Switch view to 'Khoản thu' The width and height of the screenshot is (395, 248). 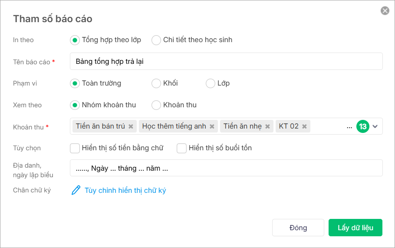[x=156, y=105]
